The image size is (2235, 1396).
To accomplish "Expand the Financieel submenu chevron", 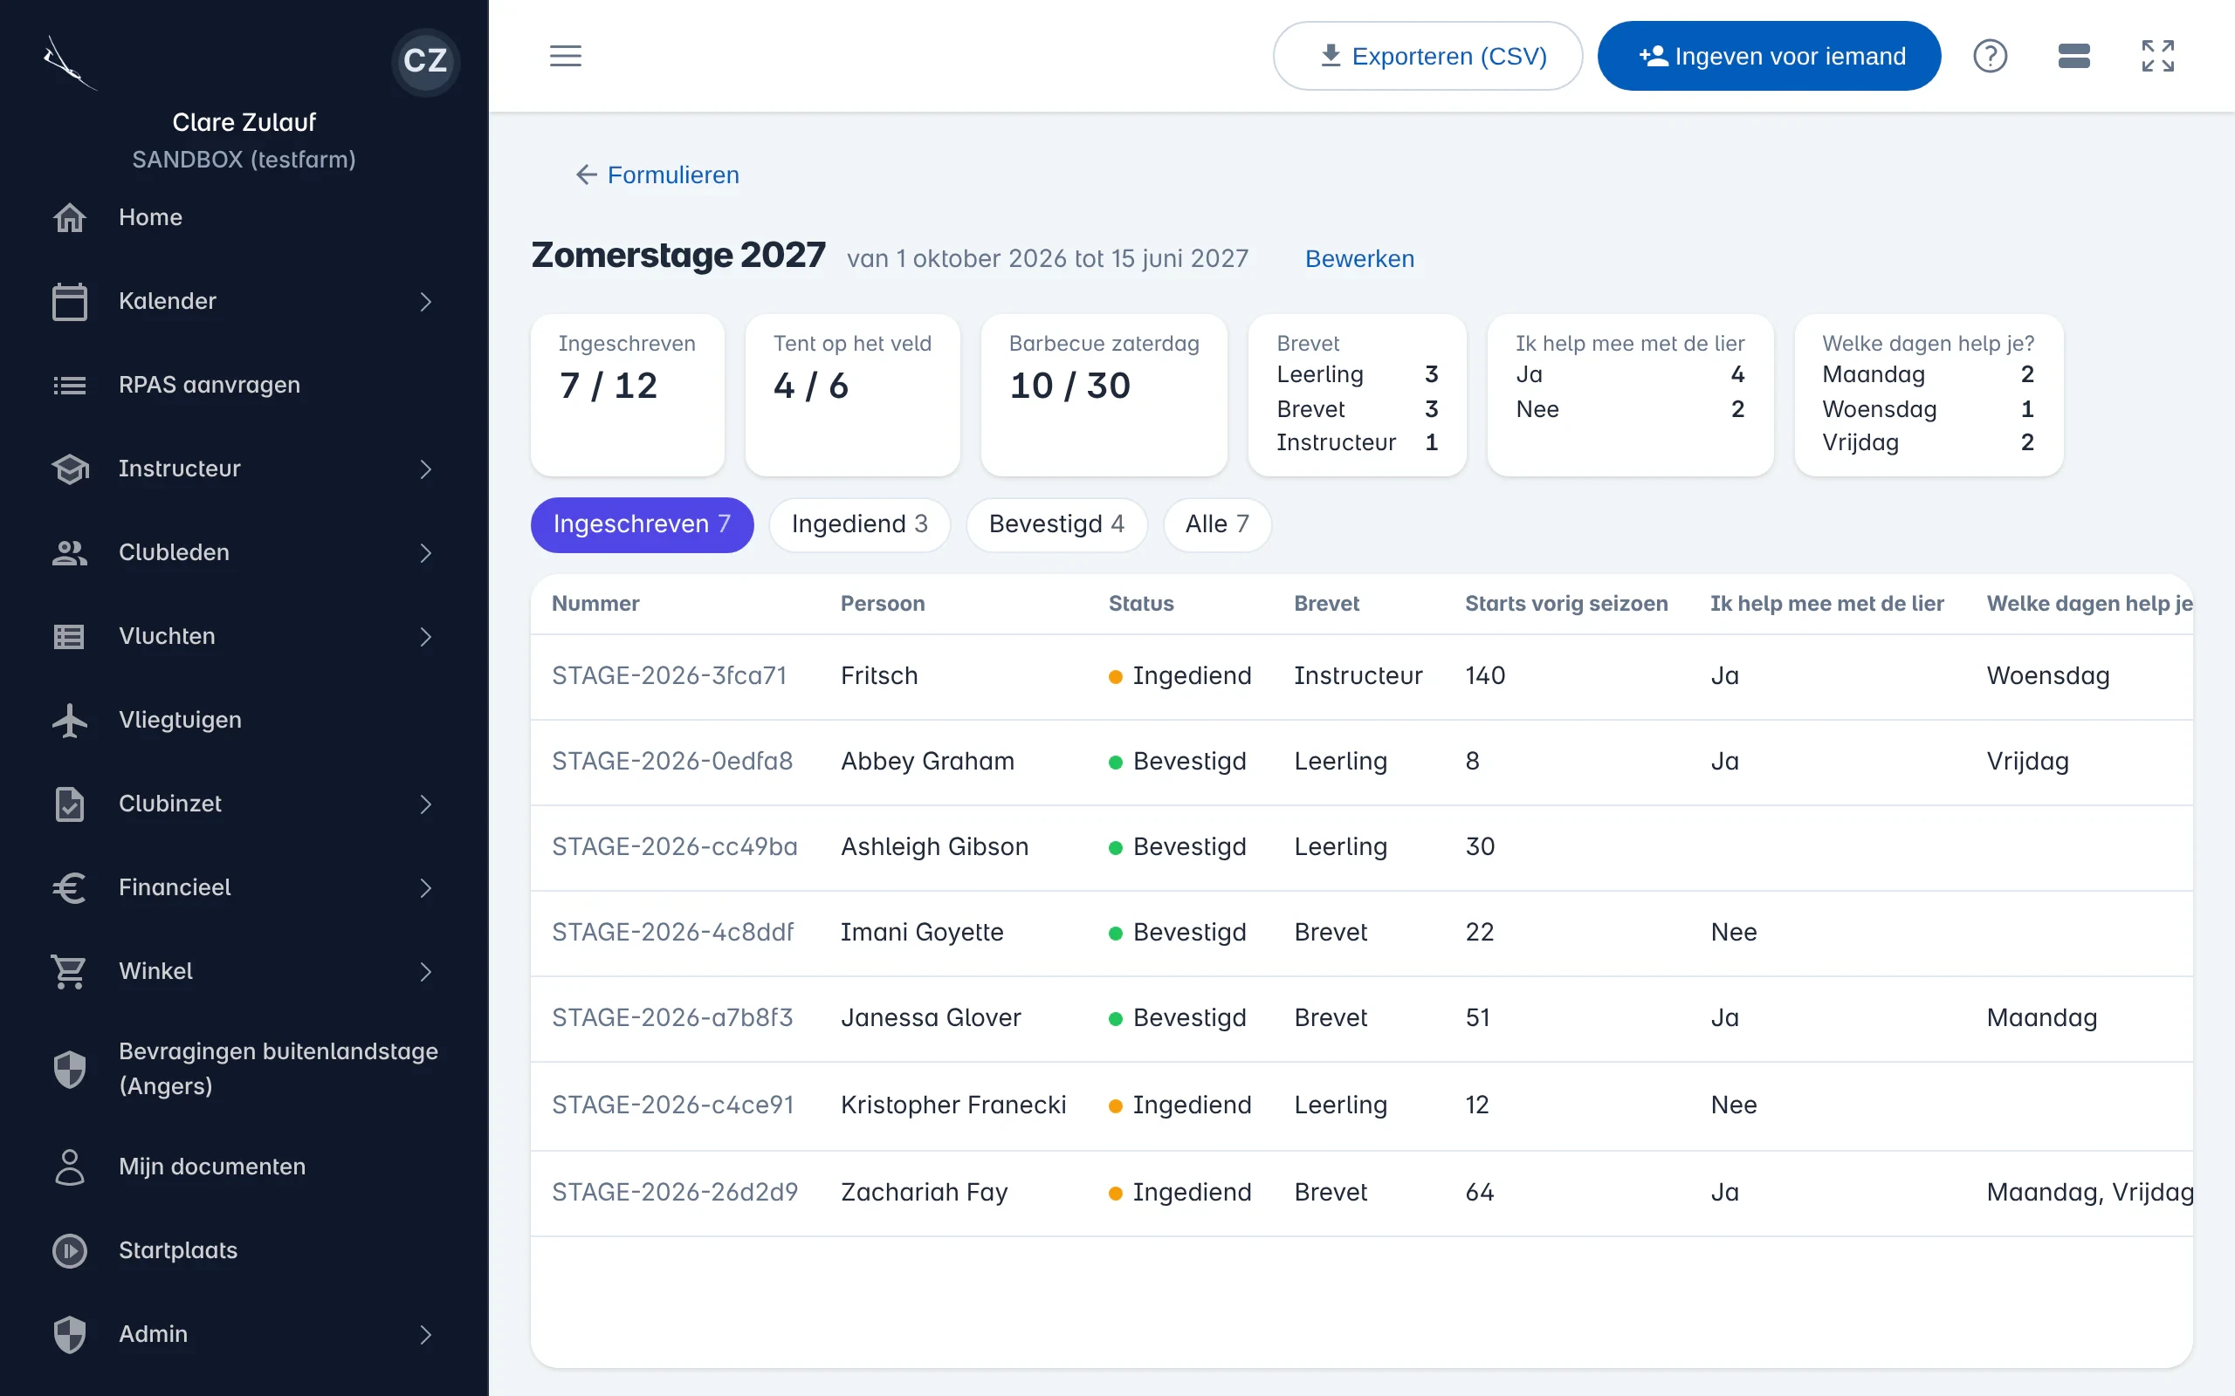I will (425, 887).
